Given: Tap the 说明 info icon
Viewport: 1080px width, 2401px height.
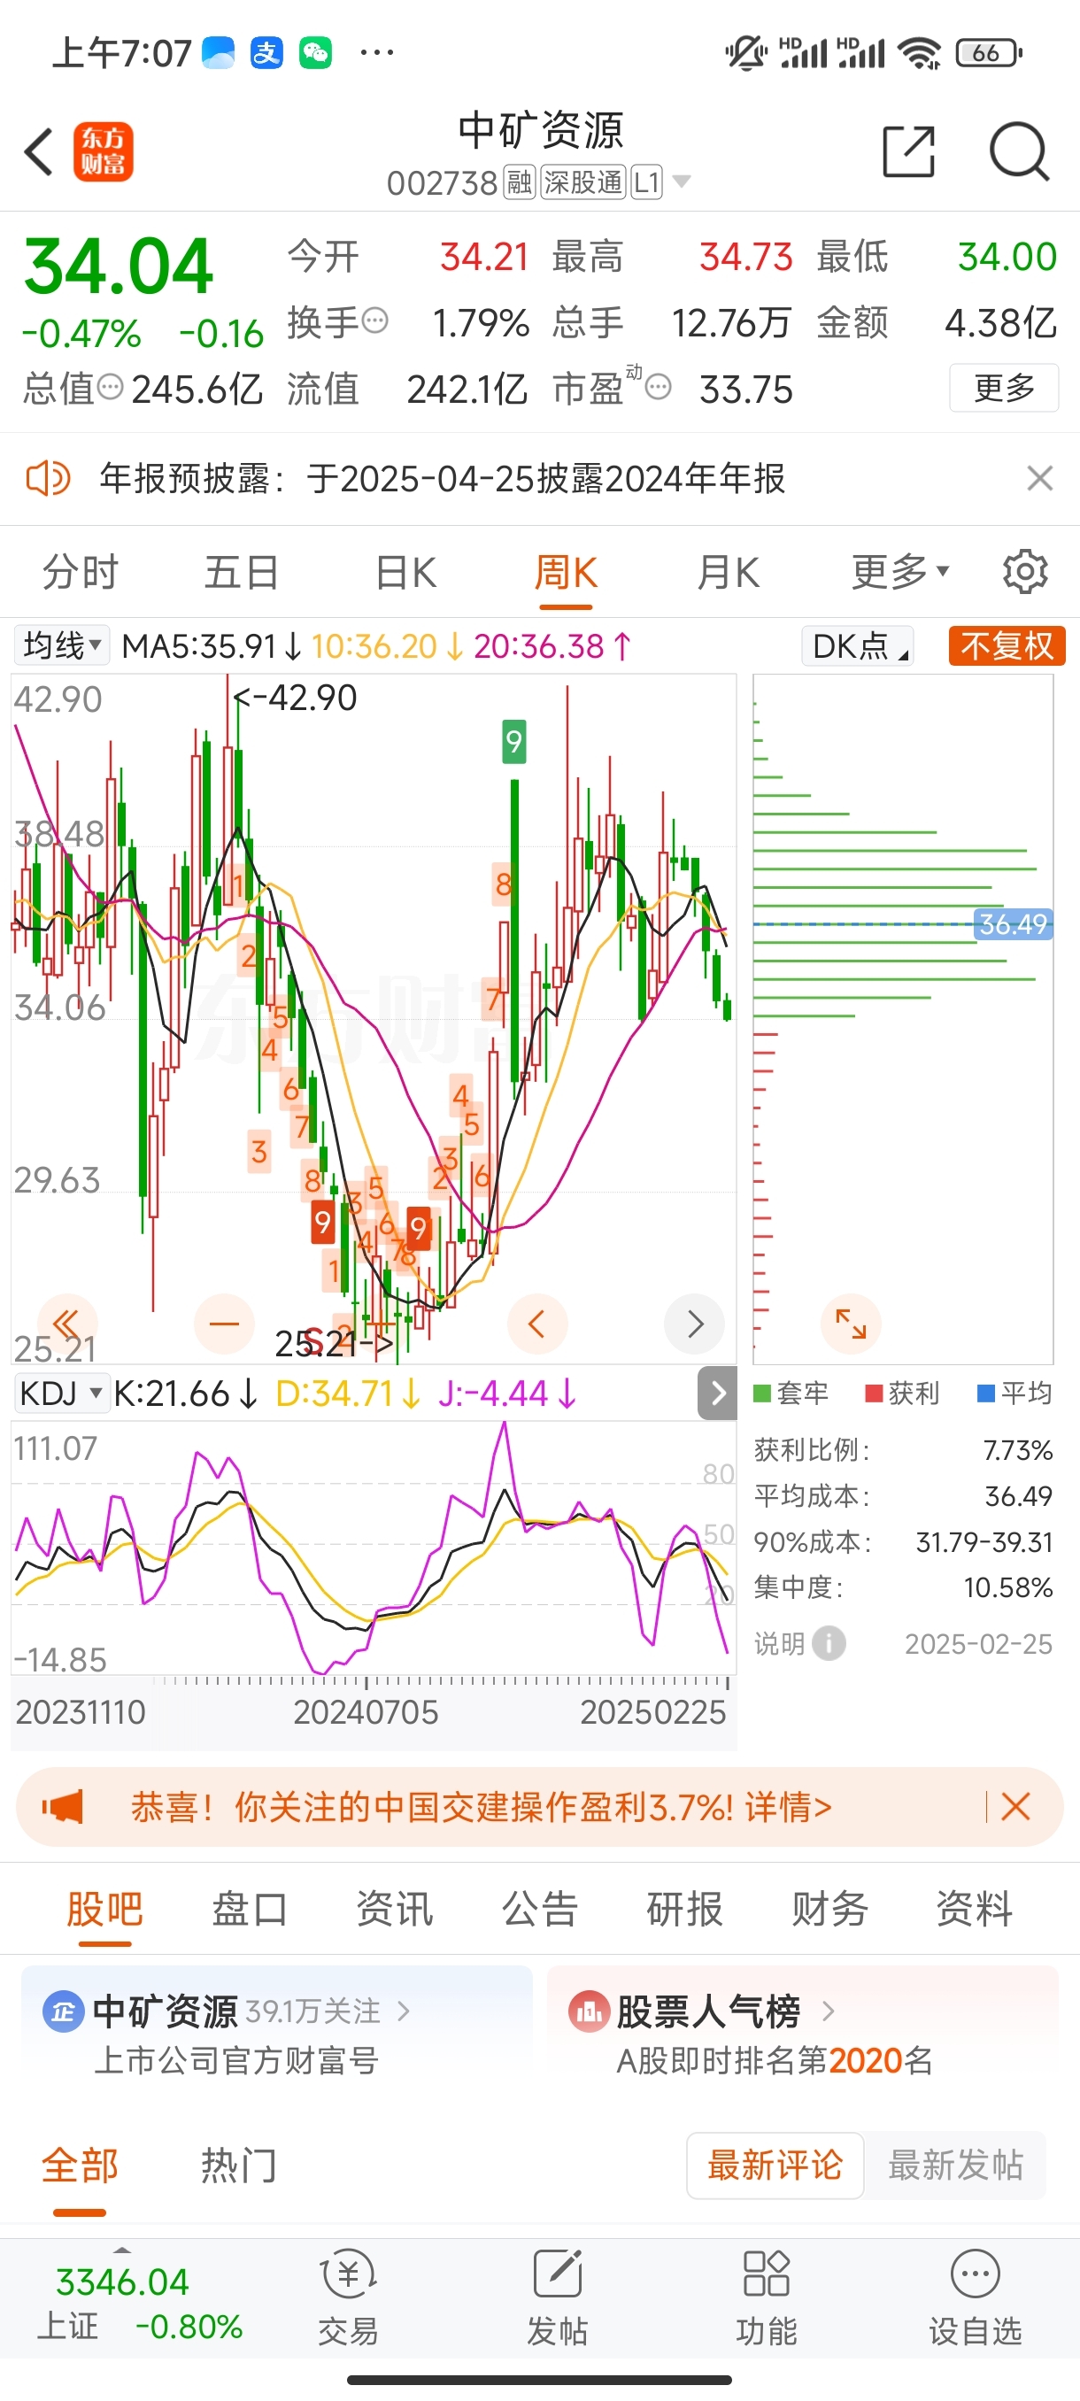Looking at the screenshot, I should (829, 1643).
